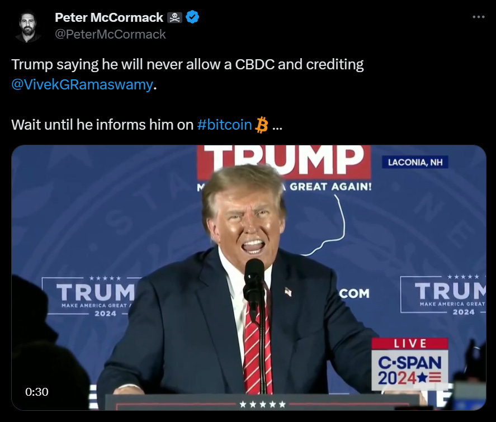Click the LACONIA, NH location label
This screenshot has height=422, width=496.
[x=415, y=162]
